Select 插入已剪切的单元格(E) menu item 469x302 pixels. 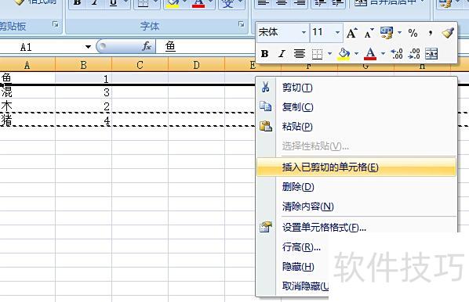tap(356, 167)
